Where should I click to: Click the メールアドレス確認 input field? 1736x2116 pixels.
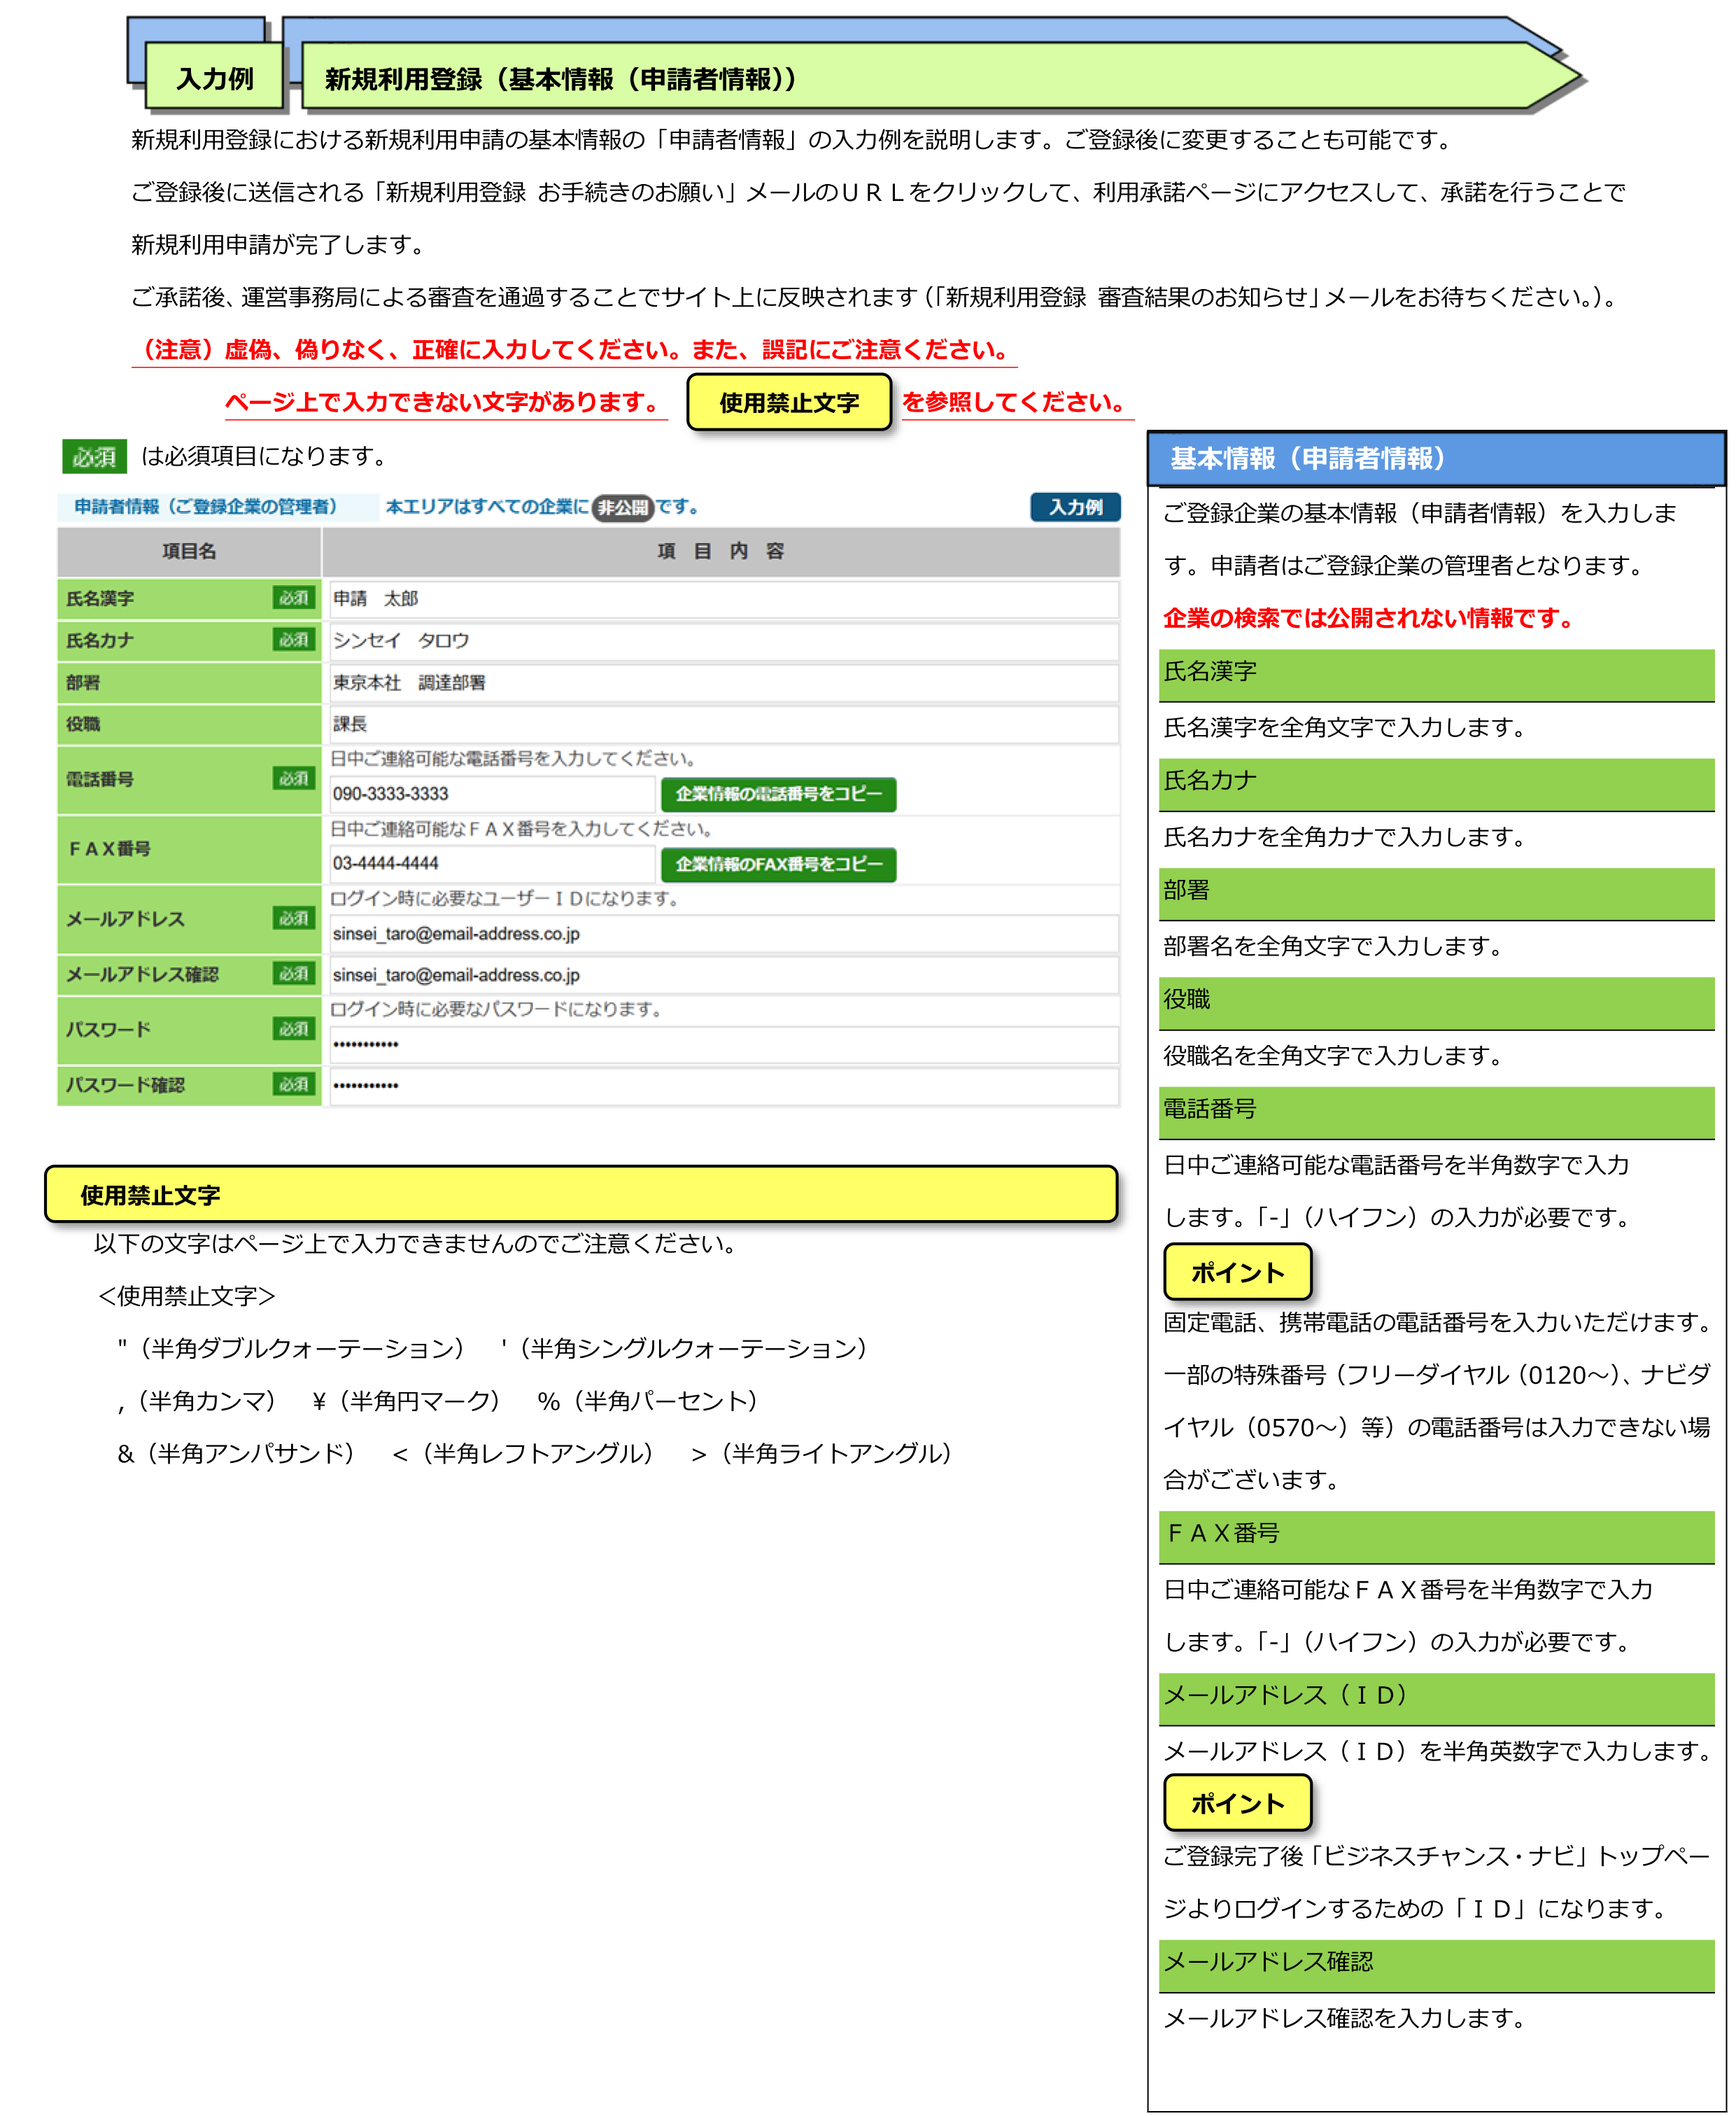723,976
